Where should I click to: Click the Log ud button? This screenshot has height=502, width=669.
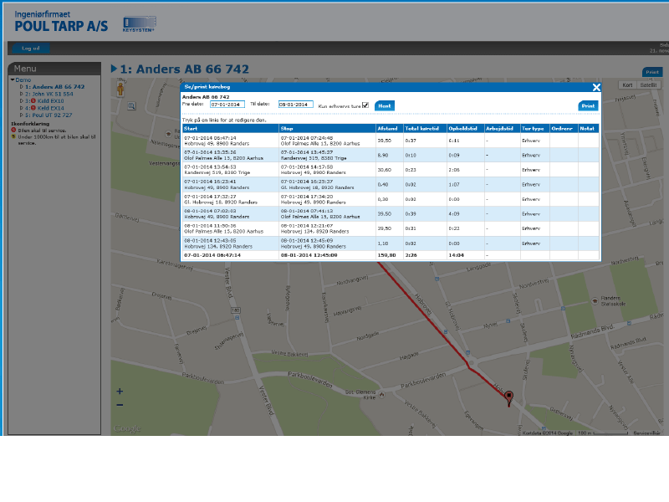[31, 49]
